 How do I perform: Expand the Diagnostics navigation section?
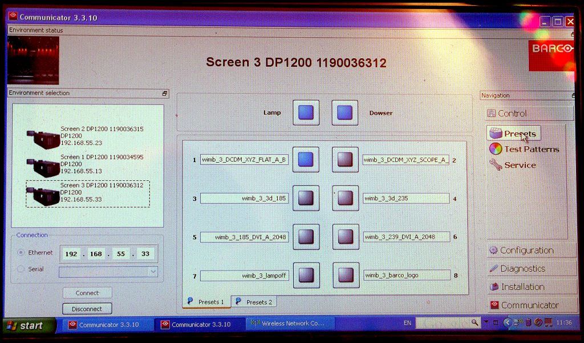(522, 268)
